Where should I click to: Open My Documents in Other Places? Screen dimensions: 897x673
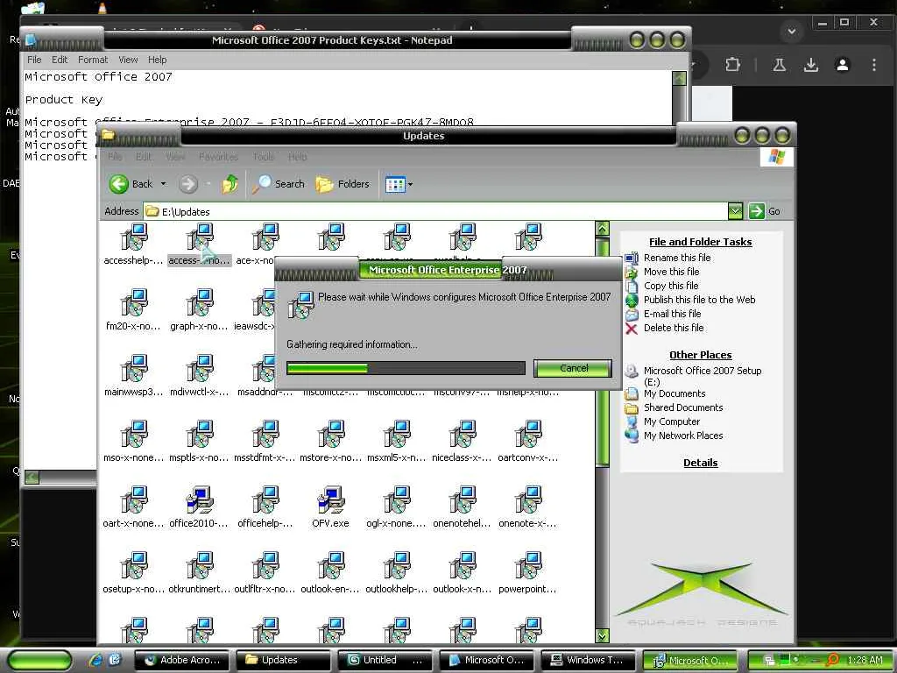coord(674,393)
